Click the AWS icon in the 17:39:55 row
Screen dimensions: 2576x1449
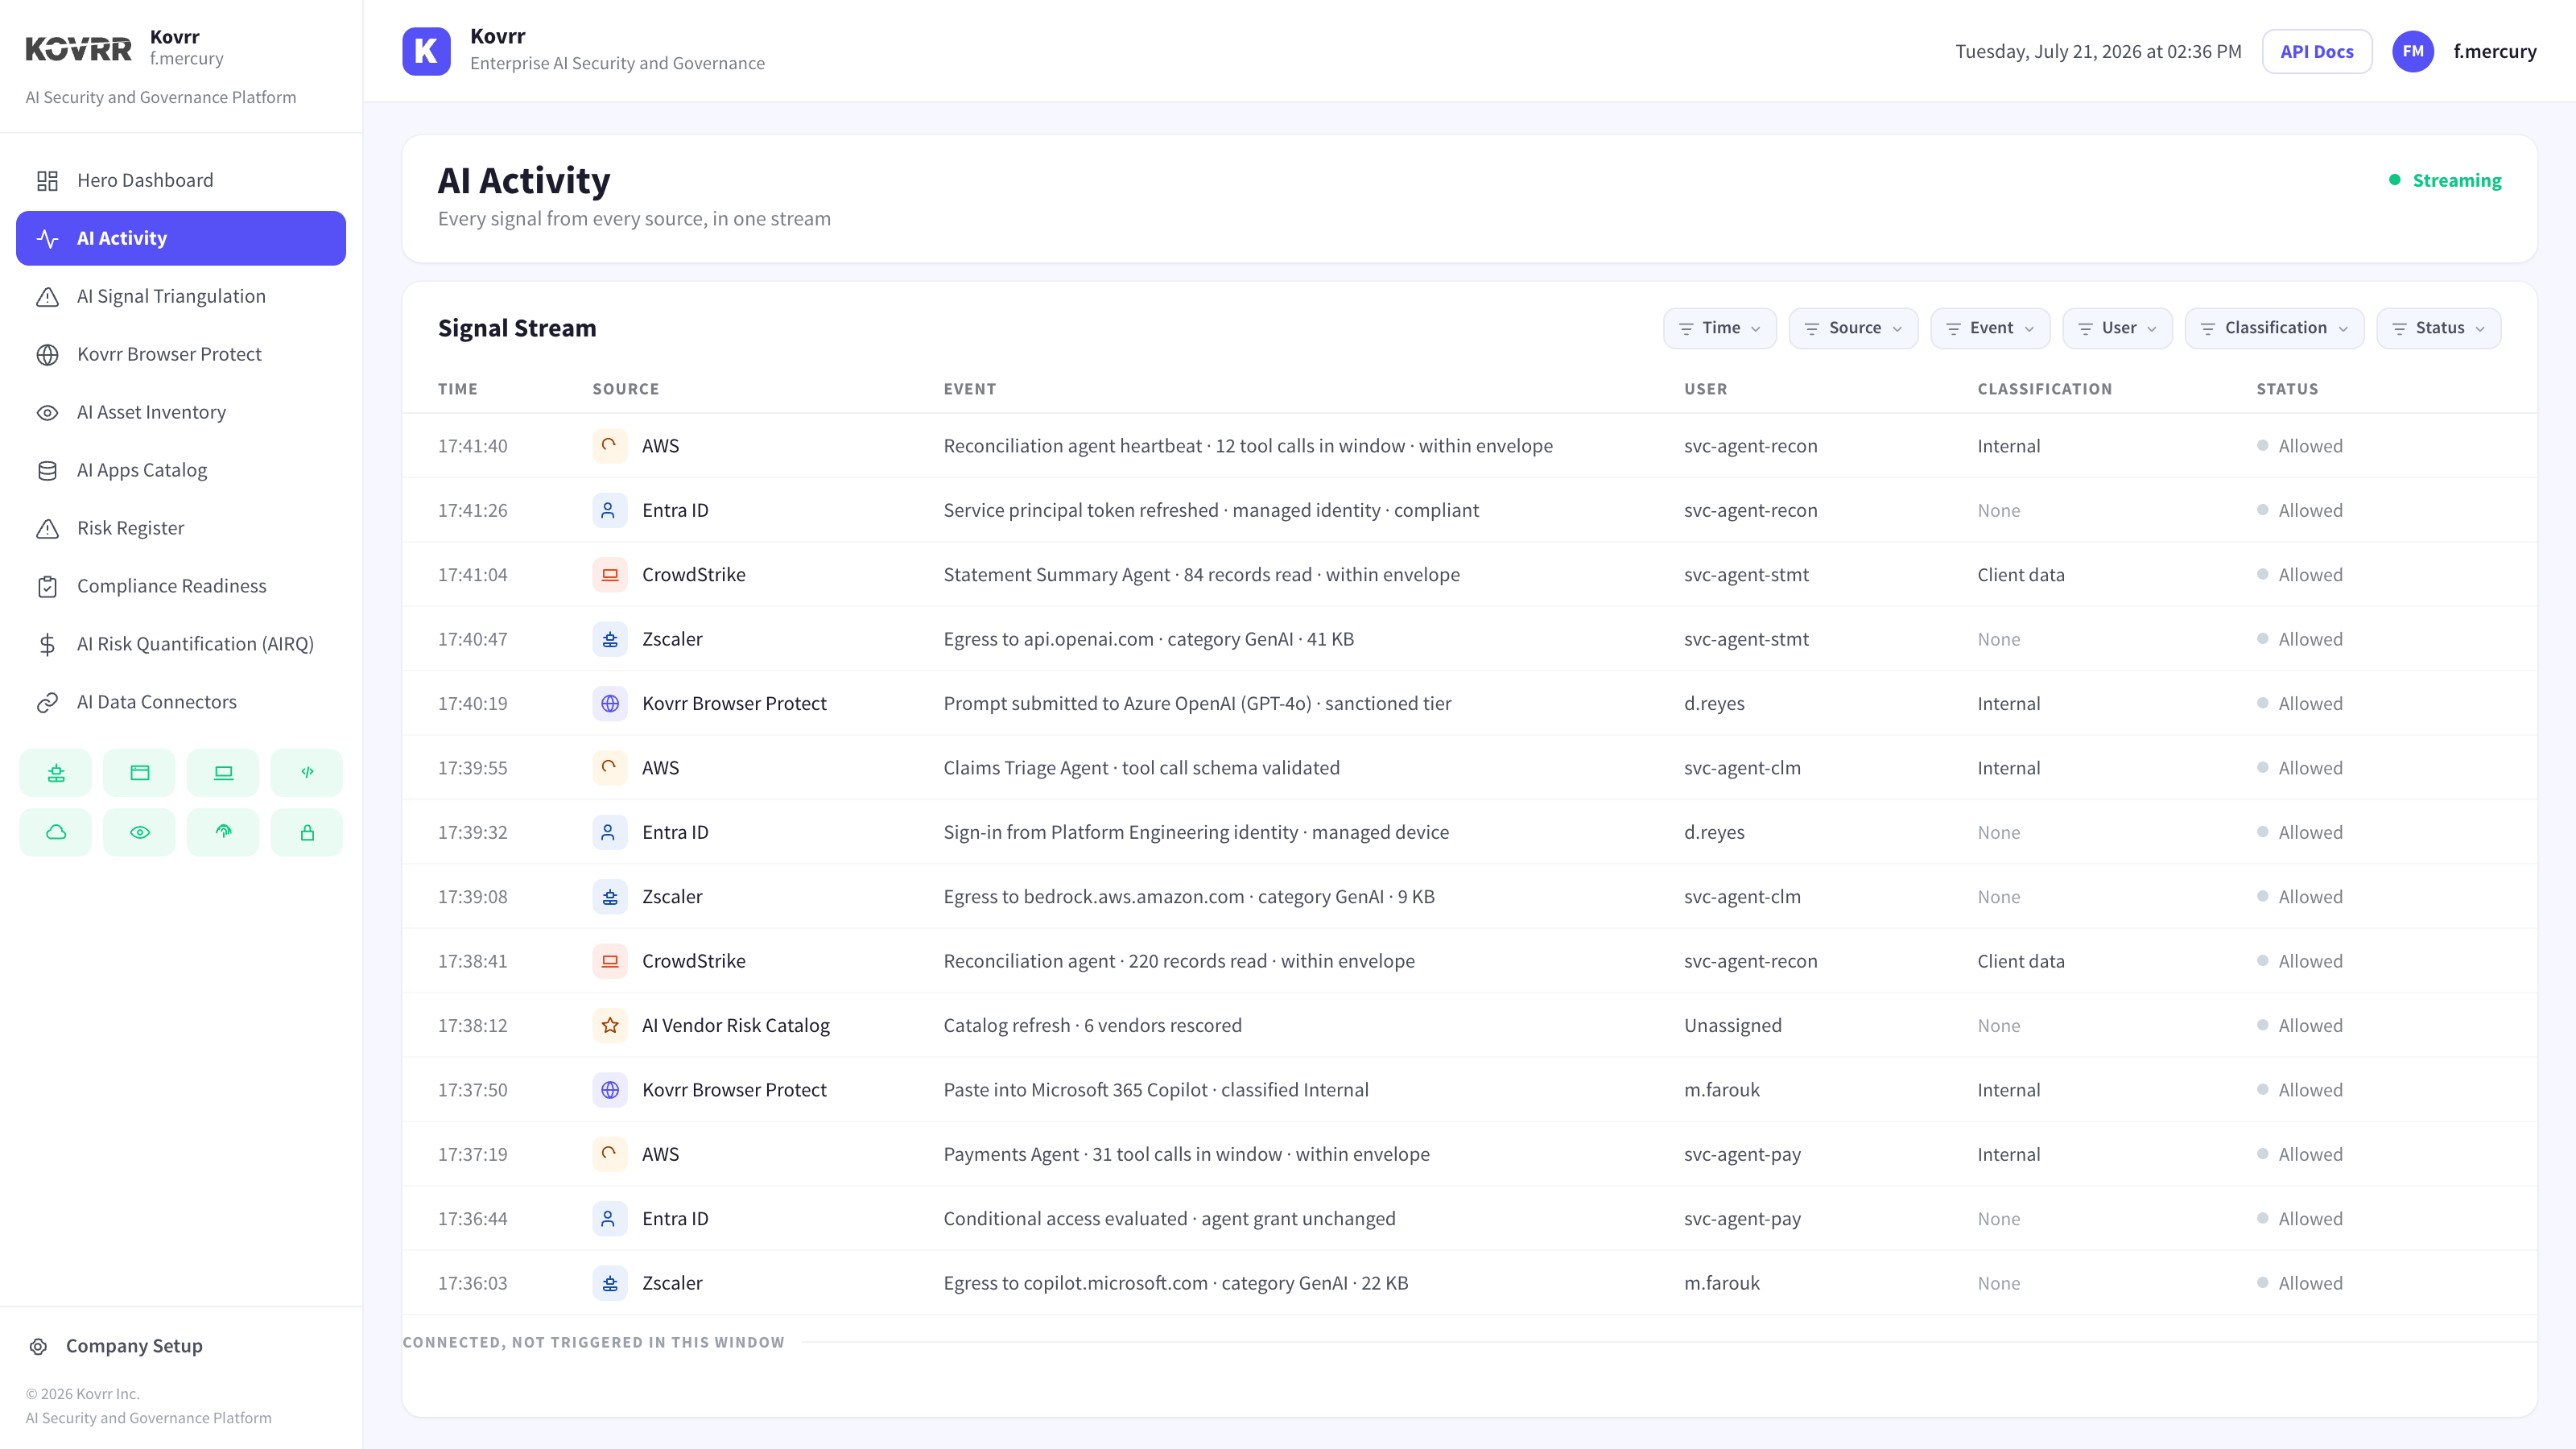tap(610, 767)
